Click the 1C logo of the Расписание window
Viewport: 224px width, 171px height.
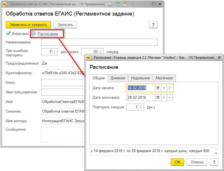[x=88, y=58]
